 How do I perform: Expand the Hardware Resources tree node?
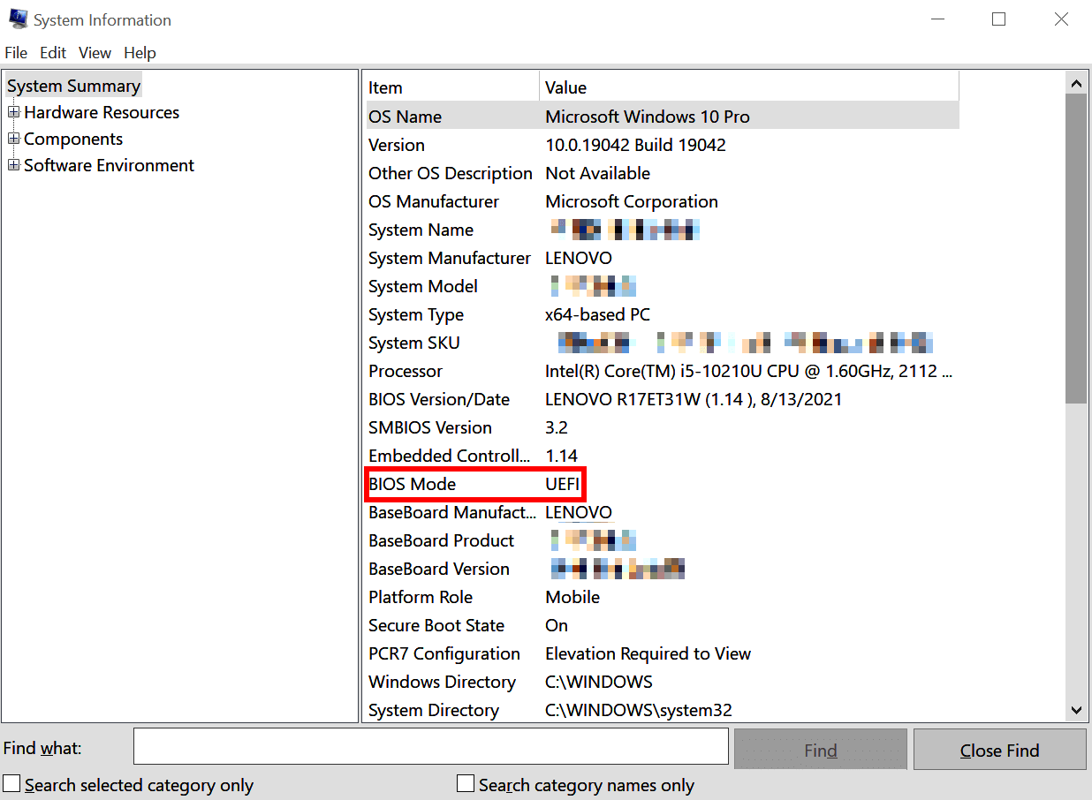click(14, 112)
